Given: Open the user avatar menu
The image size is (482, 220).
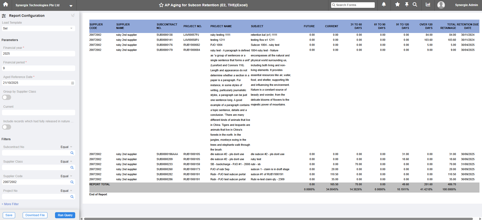Looking at the screenshot, I should click(x=441, y=5).
